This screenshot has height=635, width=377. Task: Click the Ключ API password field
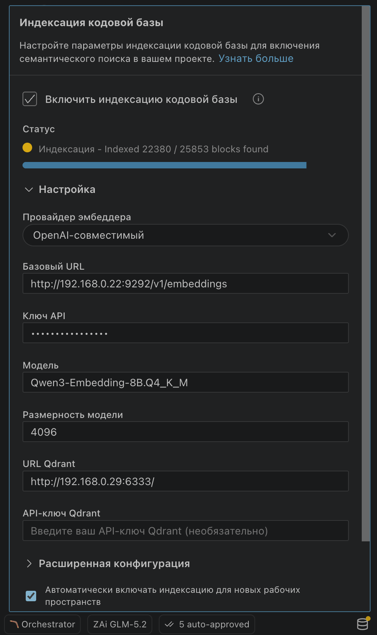(185, 333)
